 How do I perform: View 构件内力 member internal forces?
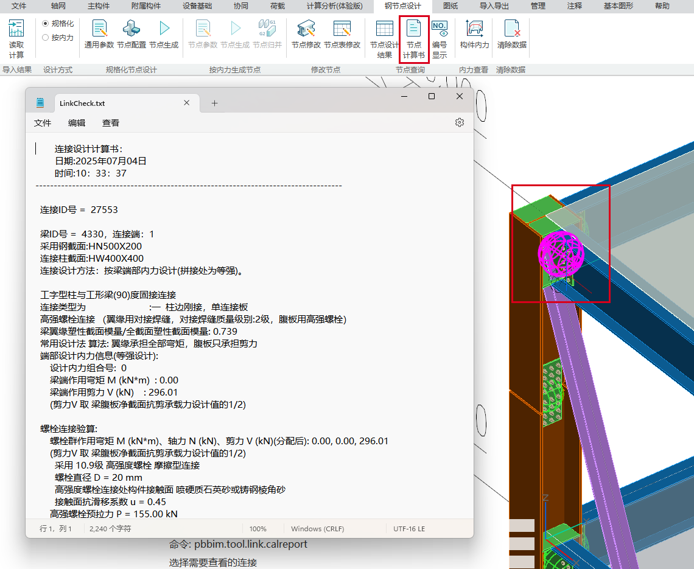tap(474, 35)
